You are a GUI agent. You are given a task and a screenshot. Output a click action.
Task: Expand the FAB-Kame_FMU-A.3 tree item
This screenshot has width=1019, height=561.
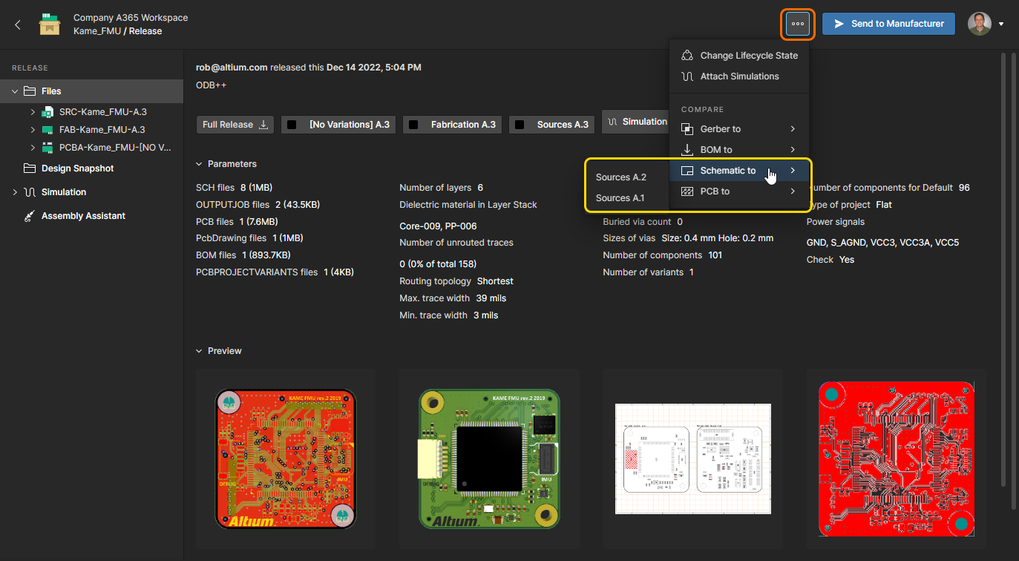coord(33,130)
